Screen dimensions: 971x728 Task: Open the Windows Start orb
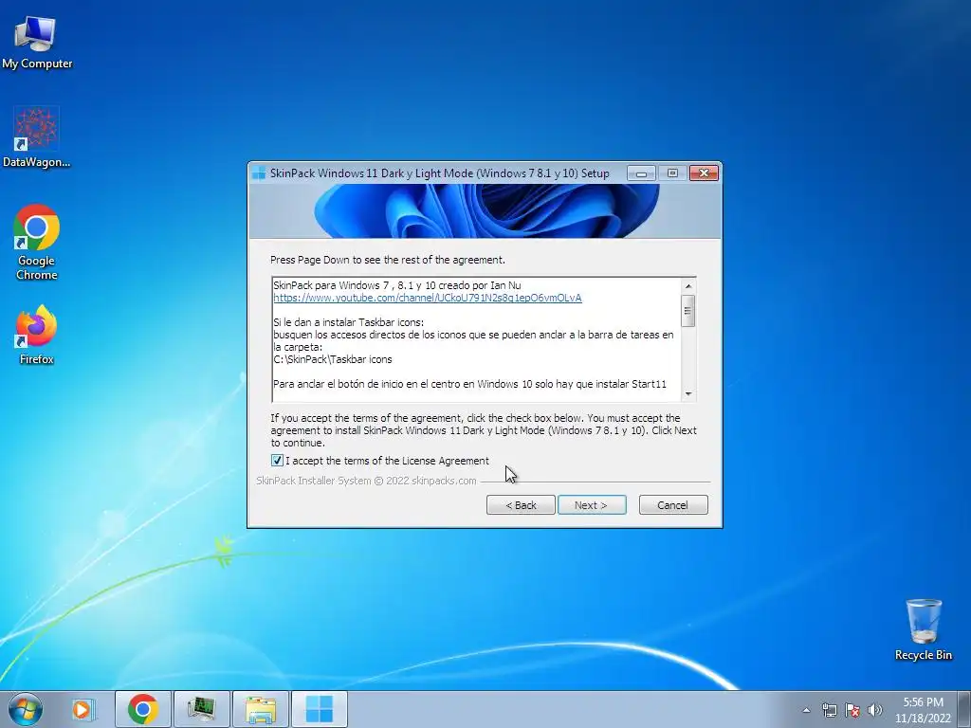pyautogui.click(x=26, y=709)
